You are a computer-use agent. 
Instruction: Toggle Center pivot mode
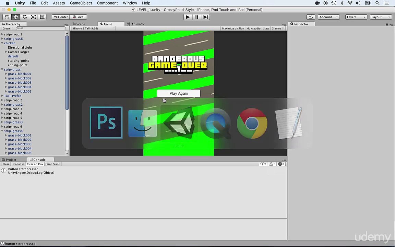(61, 17)
